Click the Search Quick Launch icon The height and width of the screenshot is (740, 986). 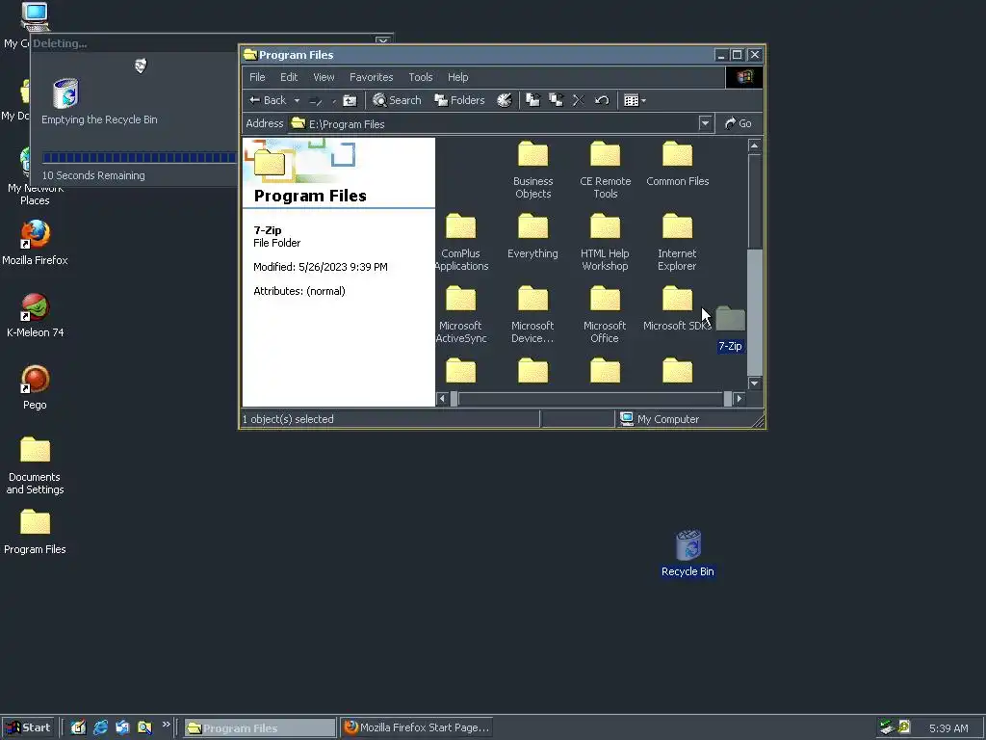click(144, 728)
